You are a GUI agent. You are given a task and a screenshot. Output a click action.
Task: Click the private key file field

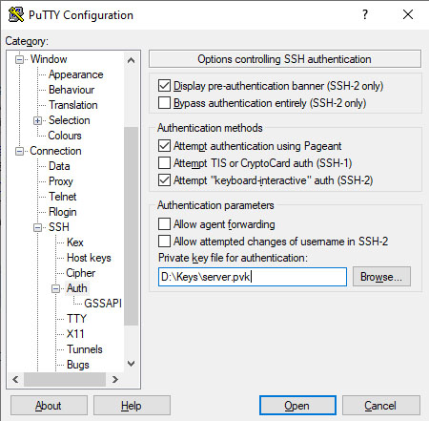tap(253, 277)
